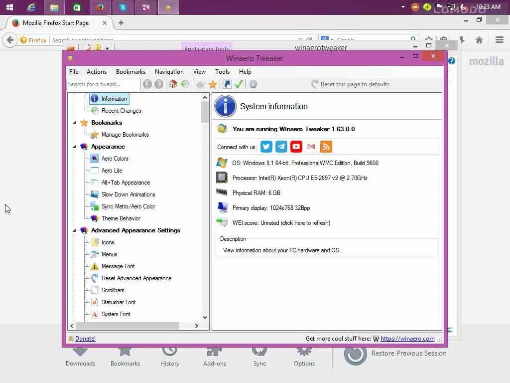Click the toolbar home icon

tap(173, 84)
